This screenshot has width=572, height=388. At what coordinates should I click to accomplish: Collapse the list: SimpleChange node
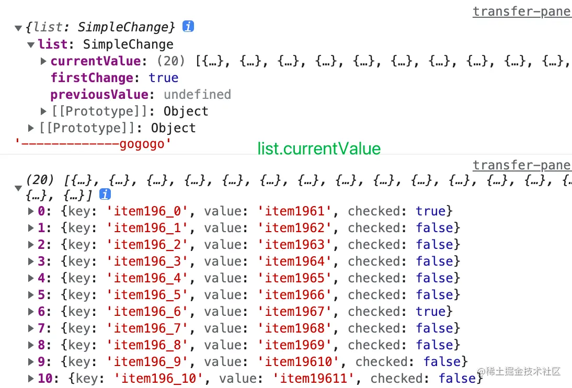tap(31, 45)
